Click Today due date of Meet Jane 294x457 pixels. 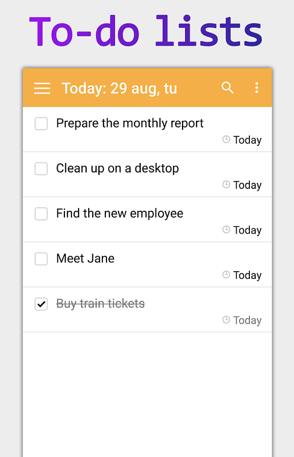point(247,275)
